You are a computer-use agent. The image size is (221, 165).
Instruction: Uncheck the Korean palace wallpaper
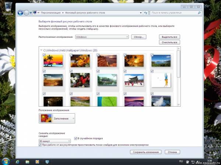[125, 71]
